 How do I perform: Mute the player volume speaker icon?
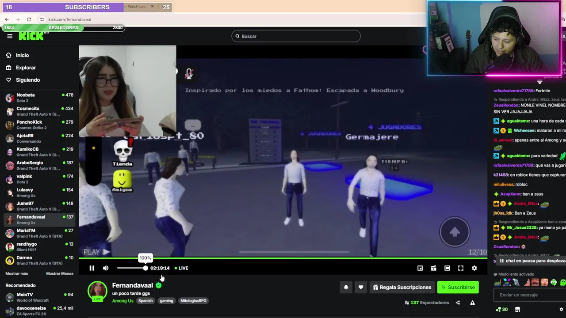106,268
